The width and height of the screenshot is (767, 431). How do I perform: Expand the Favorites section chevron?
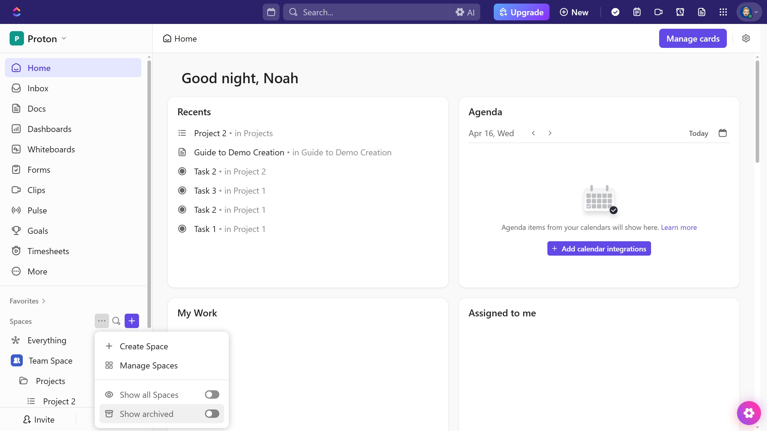[44, 301]
